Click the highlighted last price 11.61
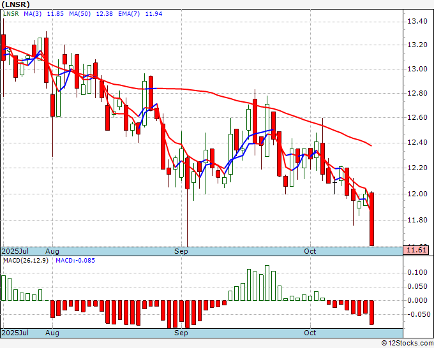The image size is (434, 348). (416, 250)
